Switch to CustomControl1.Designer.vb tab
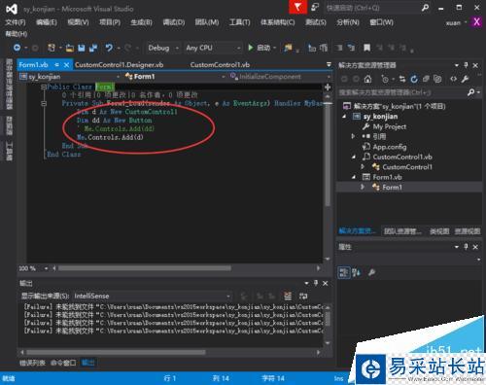The height and width of the screenshot is (385, 486). (119, 65)
